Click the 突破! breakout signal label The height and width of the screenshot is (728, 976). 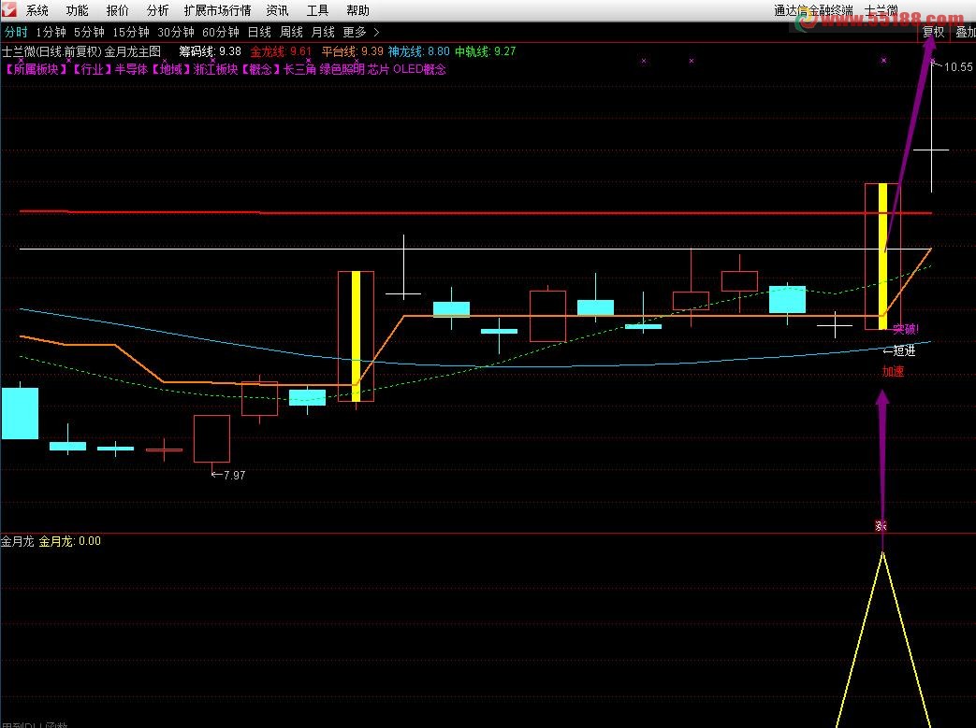click(x=905, y=329)
